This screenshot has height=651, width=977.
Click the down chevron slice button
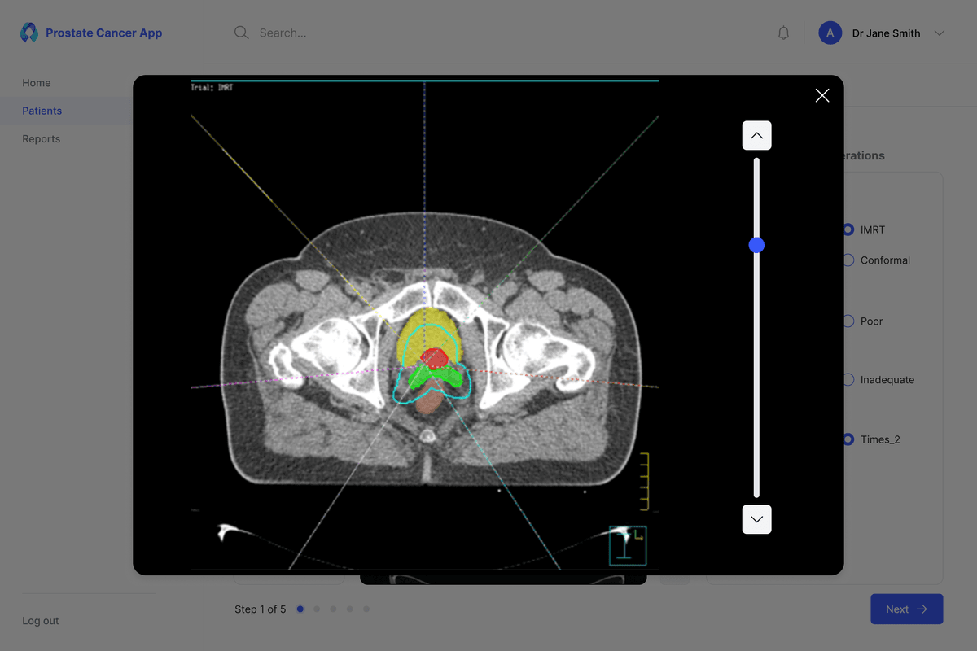[x=756, y=519]
